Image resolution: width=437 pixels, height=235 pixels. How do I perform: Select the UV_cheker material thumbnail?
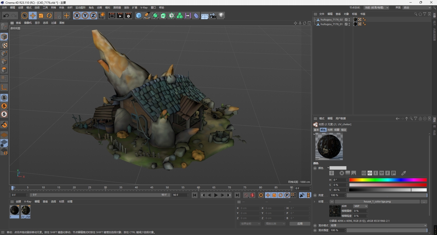coord(26,211)
